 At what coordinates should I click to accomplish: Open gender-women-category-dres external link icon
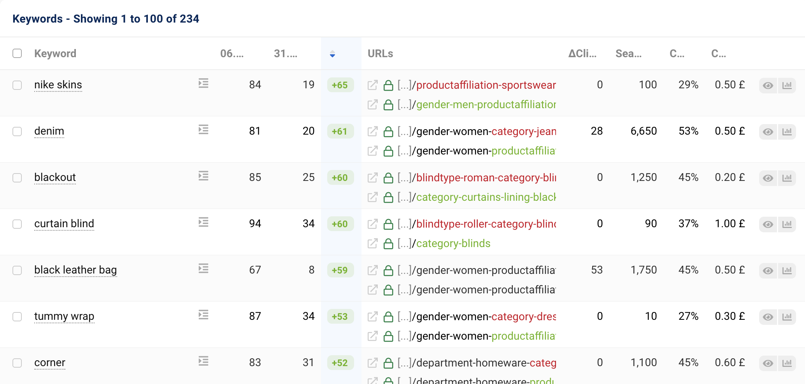click(x=373, y=317)
